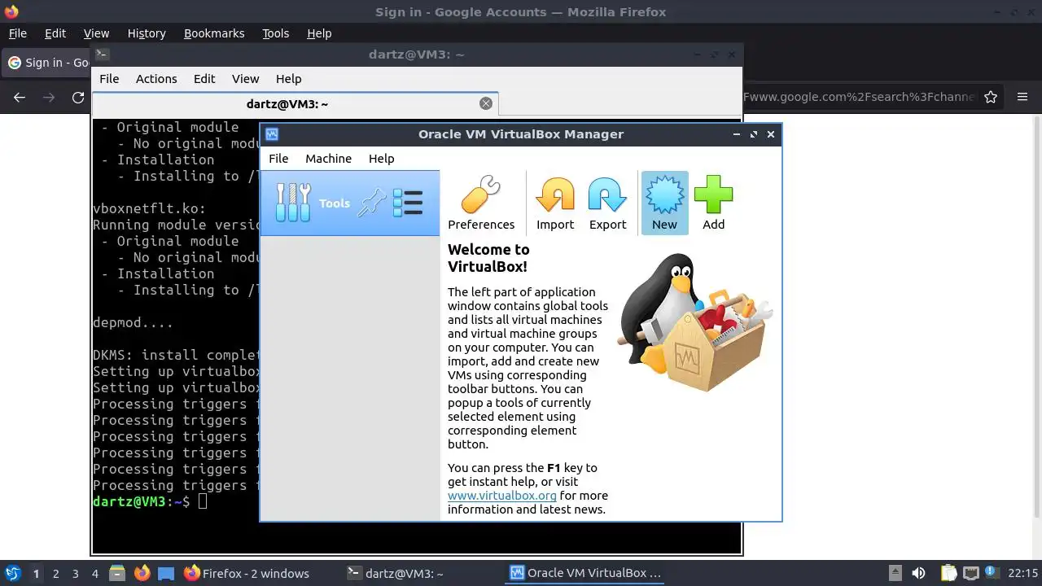1042x586 pixels.
Task: Select the Sign in Google Firefox tab
Action: 47,63
